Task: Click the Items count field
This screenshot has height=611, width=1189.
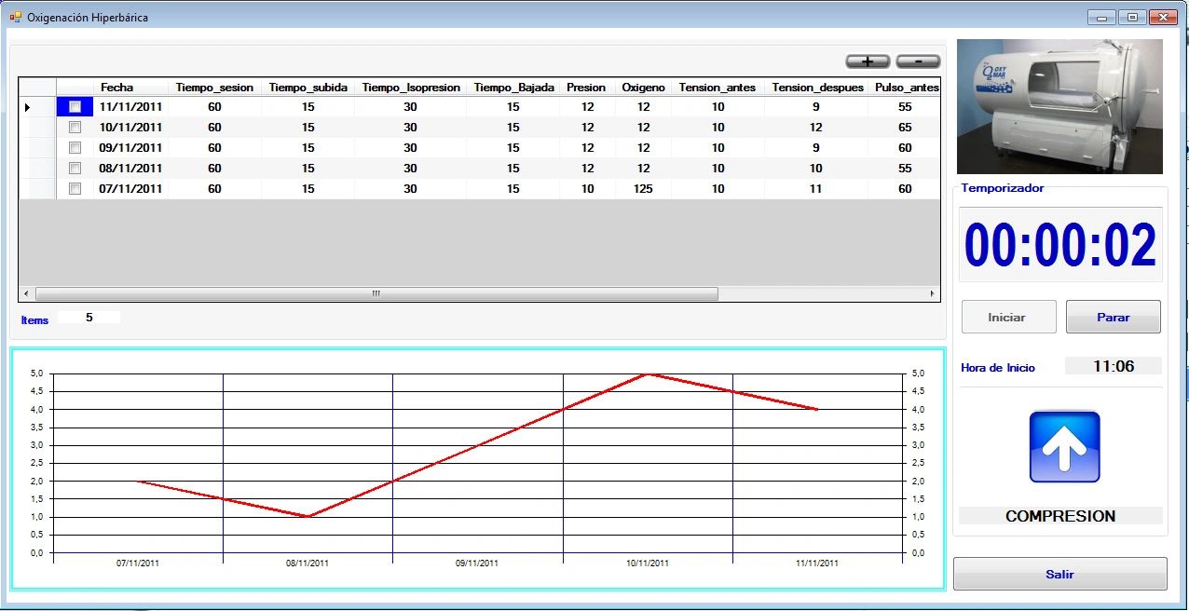Action: (x=89, y=318)
